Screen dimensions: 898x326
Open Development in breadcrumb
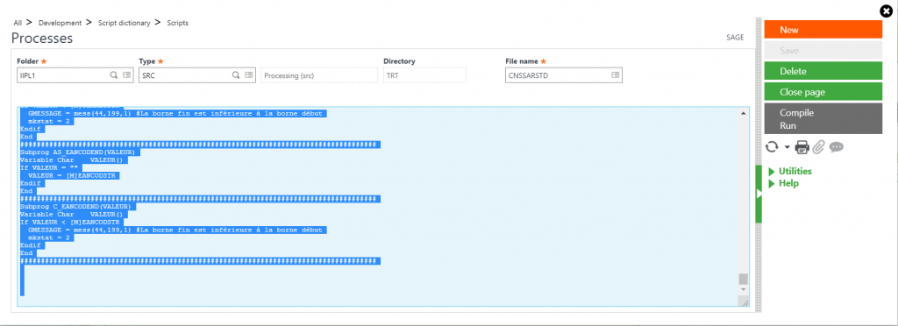61,23
